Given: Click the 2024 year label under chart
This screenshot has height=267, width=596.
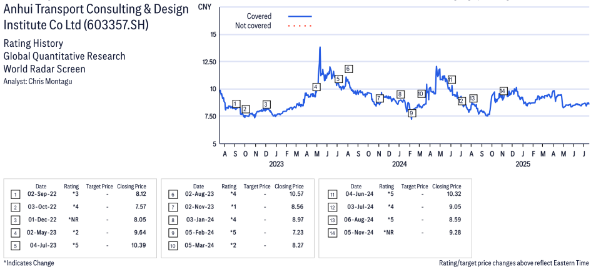Looking at the screenshot, I should (400, 164).
